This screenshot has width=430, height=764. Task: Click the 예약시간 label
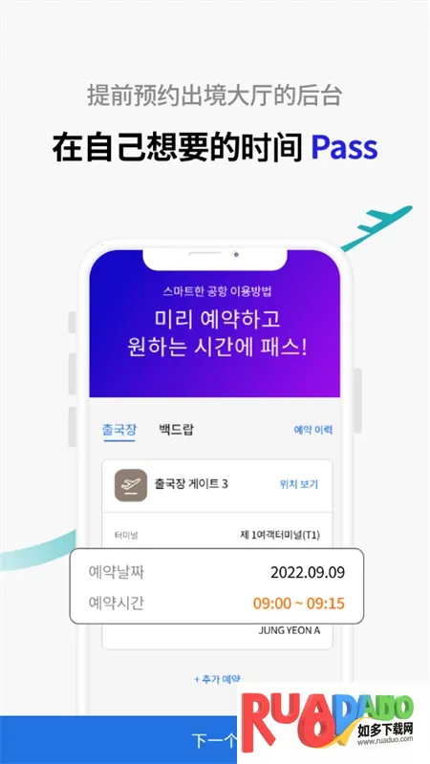[116, 604]
